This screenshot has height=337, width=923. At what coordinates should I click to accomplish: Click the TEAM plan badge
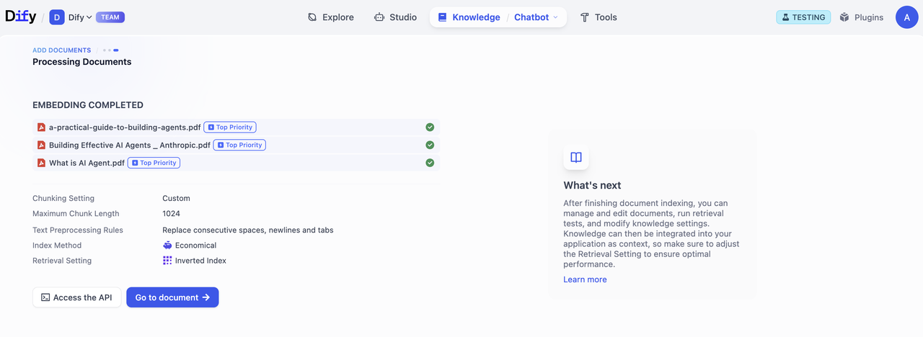(x=110, y=17)
